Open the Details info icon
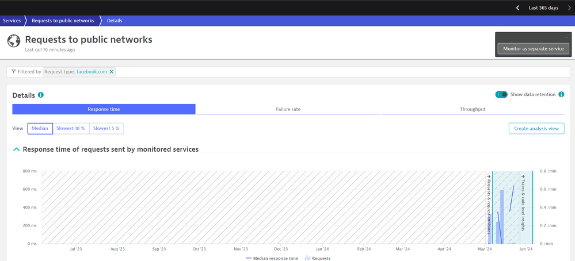575x261 pixels. (41, 95)
